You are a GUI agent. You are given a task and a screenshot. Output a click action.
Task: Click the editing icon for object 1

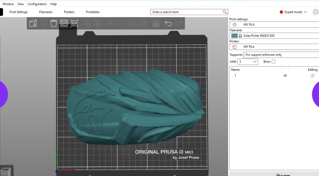(312, 76)
